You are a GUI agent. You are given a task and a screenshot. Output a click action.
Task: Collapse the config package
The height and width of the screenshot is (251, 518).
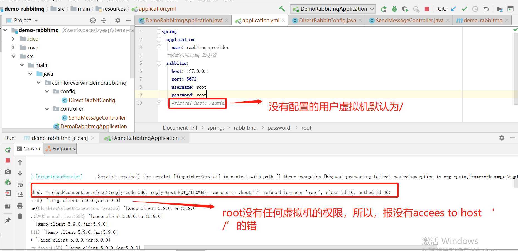click(47, 91)
